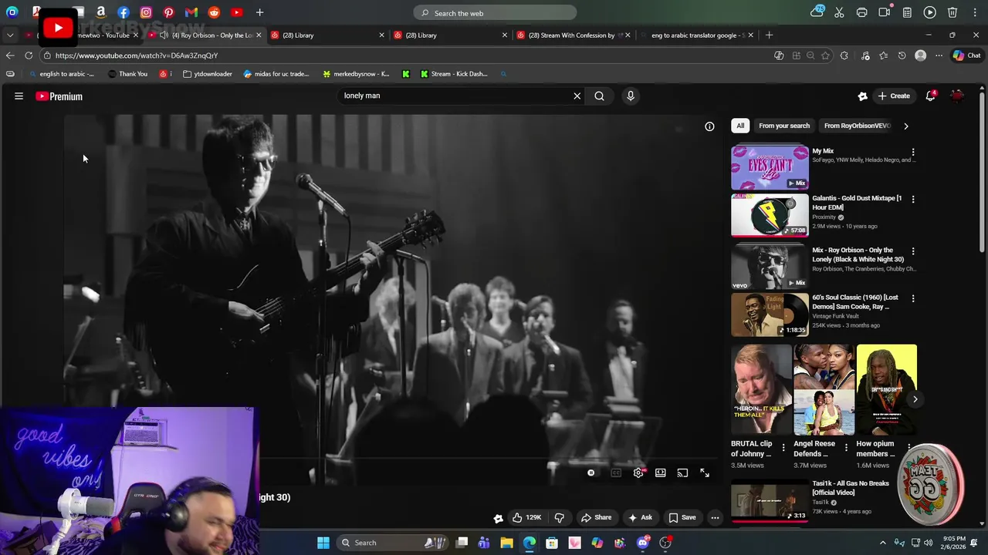Open video settings gear

(x=638, y=473)
